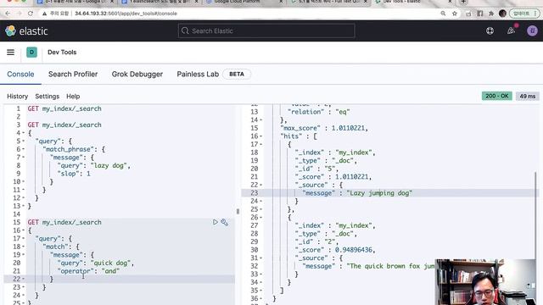
Task: Switch to the Search Profiler tab
Action: [73, 74]
